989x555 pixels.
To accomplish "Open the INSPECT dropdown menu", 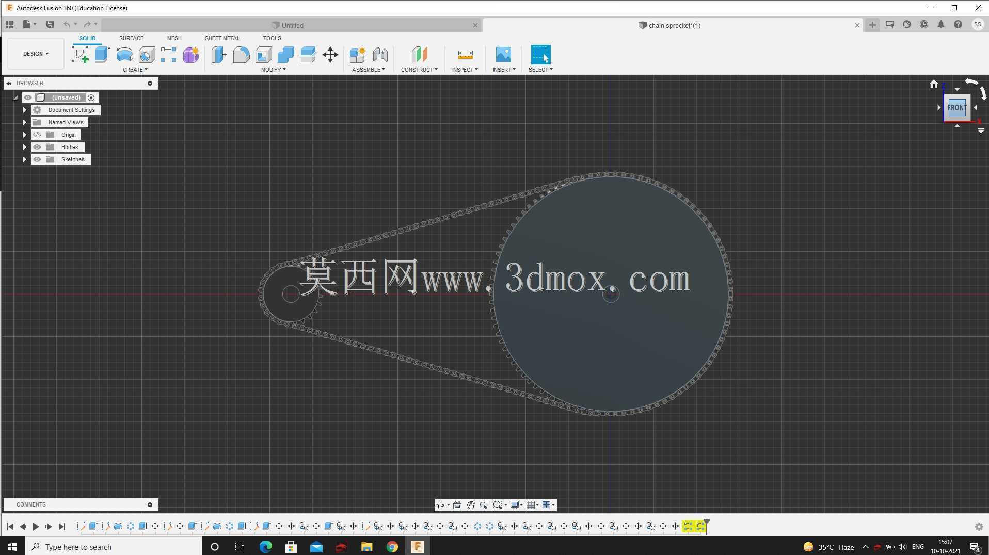I will tap(465, 70).
